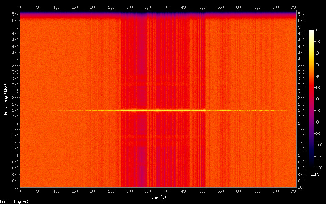This screenshot has width=326, height=204.
Task: Click the white top of the color scale bar
Action: (x=311, y=32)
